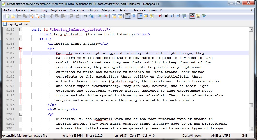
Task: Toggle the Word Wrap toolbar button
Action: [128, 16]
